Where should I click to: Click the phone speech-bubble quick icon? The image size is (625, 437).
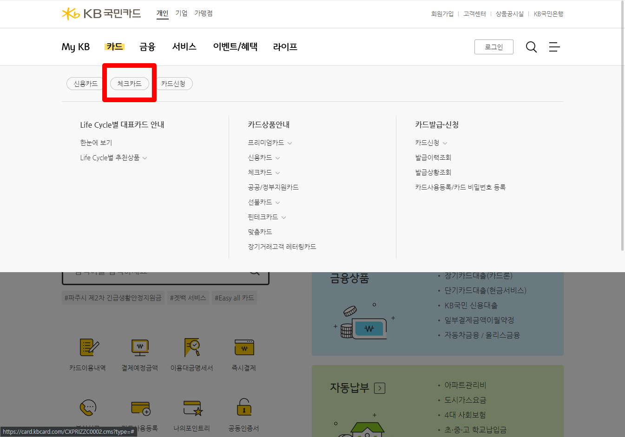coord(88,408)
